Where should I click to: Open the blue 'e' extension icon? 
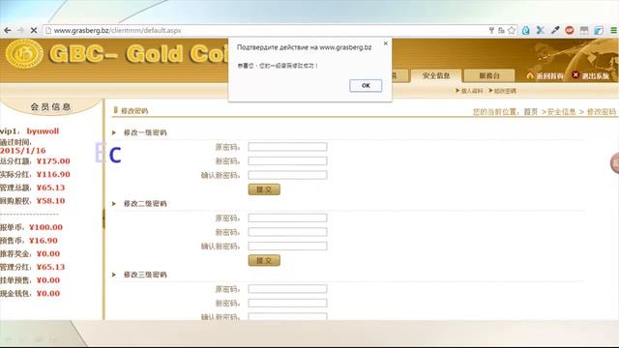coord(526,30)
